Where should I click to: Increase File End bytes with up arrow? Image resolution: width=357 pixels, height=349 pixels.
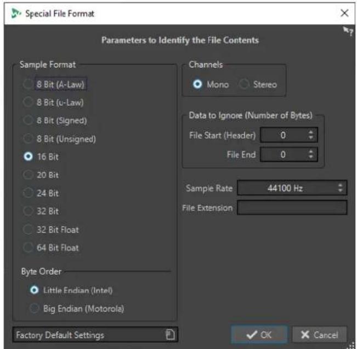tap(311, 152)
